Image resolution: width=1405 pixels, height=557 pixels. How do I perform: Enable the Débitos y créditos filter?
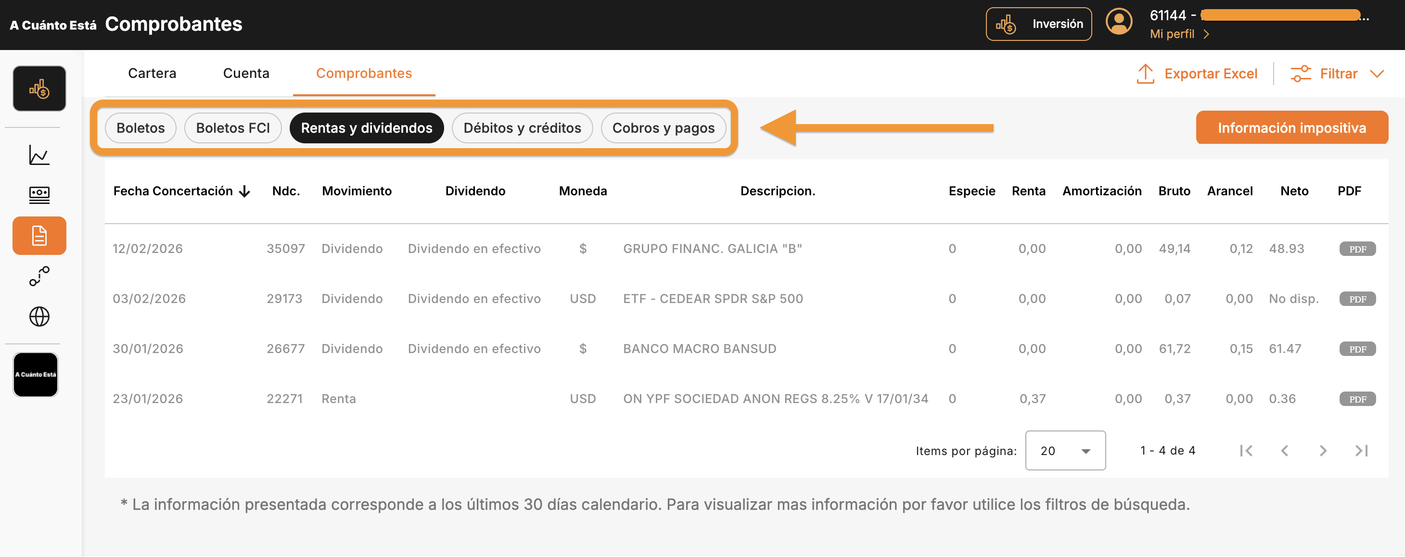(522, 127)
